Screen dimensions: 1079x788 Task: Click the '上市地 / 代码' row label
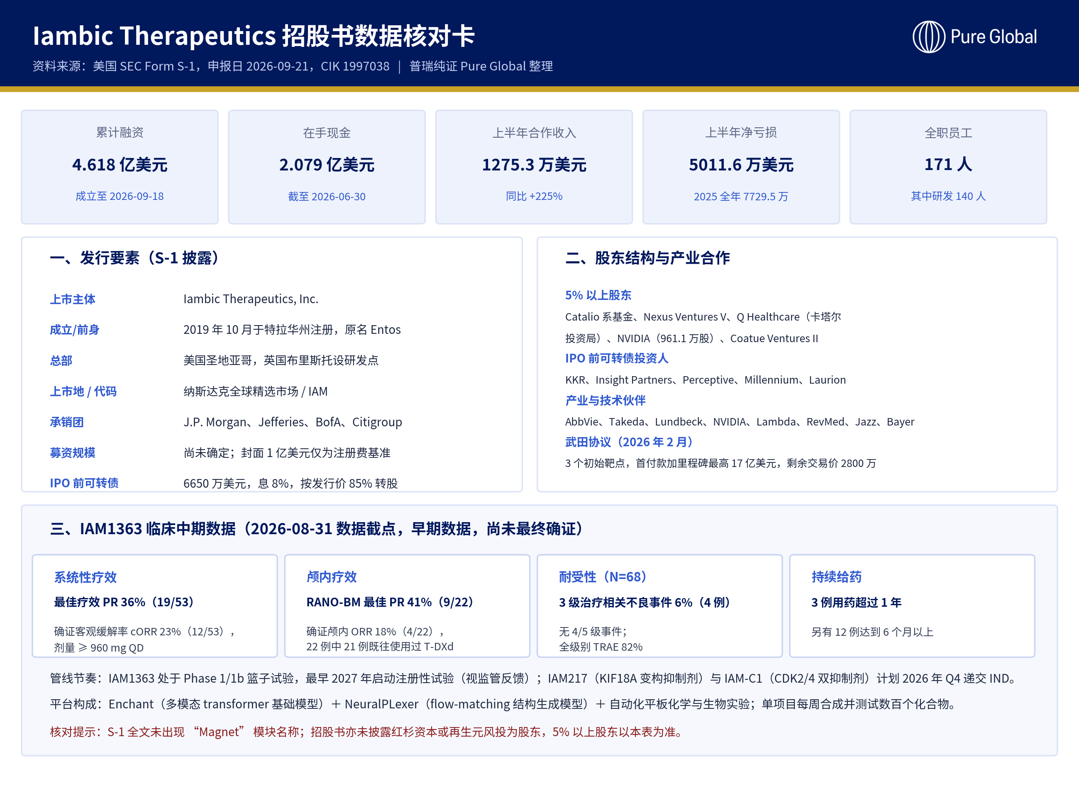(x=83, y=392)
